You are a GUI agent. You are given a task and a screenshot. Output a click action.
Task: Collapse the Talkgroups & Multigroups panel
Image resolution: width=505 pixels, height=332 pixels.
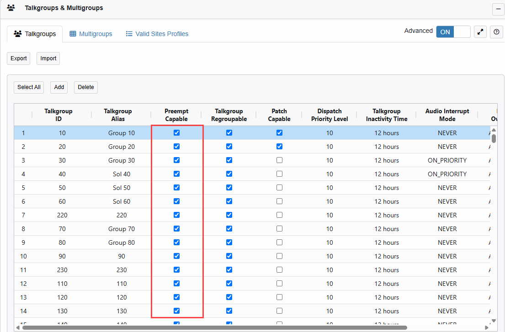pyautogui.click(x=498, y=9)
